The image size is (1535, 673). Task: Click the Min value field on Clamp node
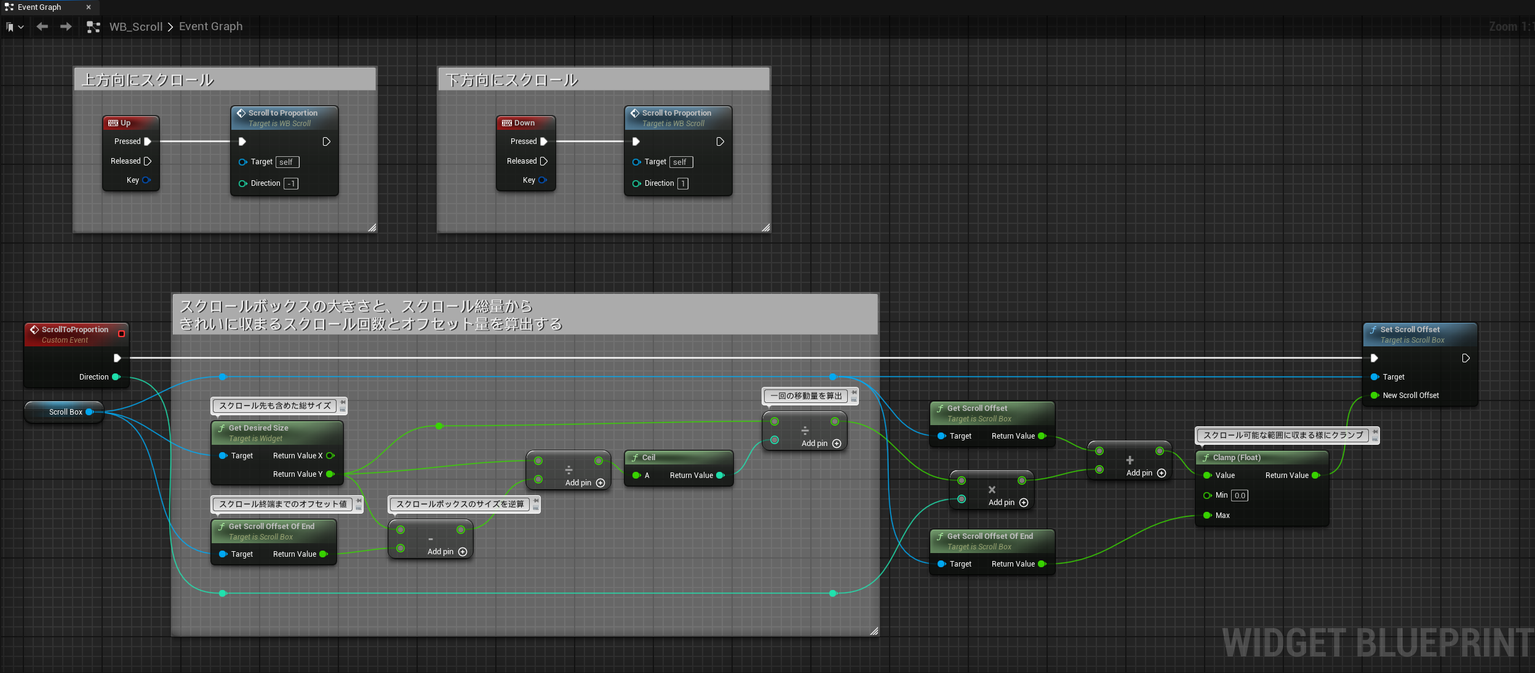pos(1239,495)
